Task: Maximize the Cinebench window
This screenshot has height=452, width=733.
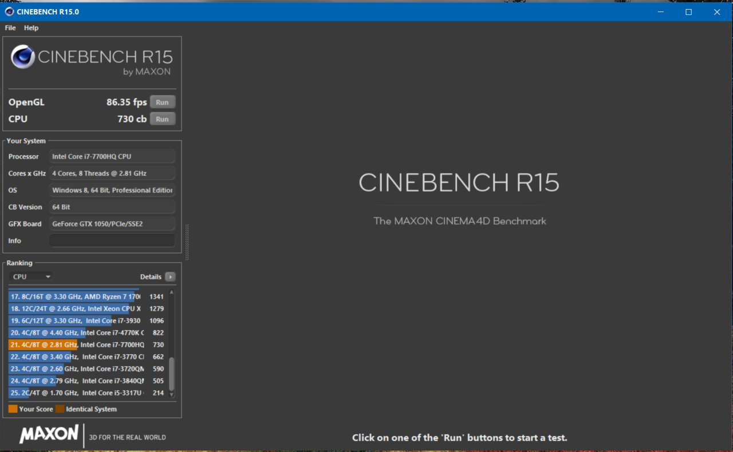Action: coord(689,12)
